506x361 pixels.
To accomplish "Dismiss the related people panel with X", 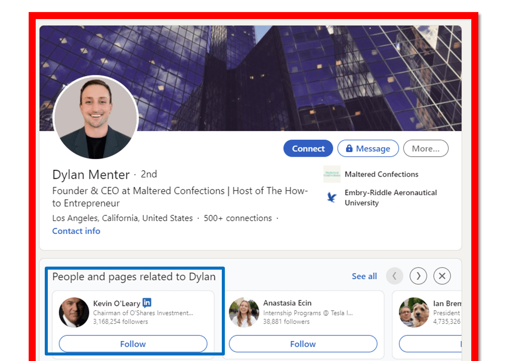I will [442, 276].
